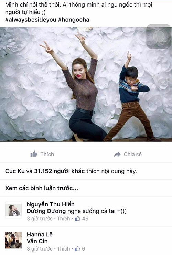Tap the AssistiveTouch overlay button on the photo
The width and height of the screenshot is (172, 255).
click(158, 36)
